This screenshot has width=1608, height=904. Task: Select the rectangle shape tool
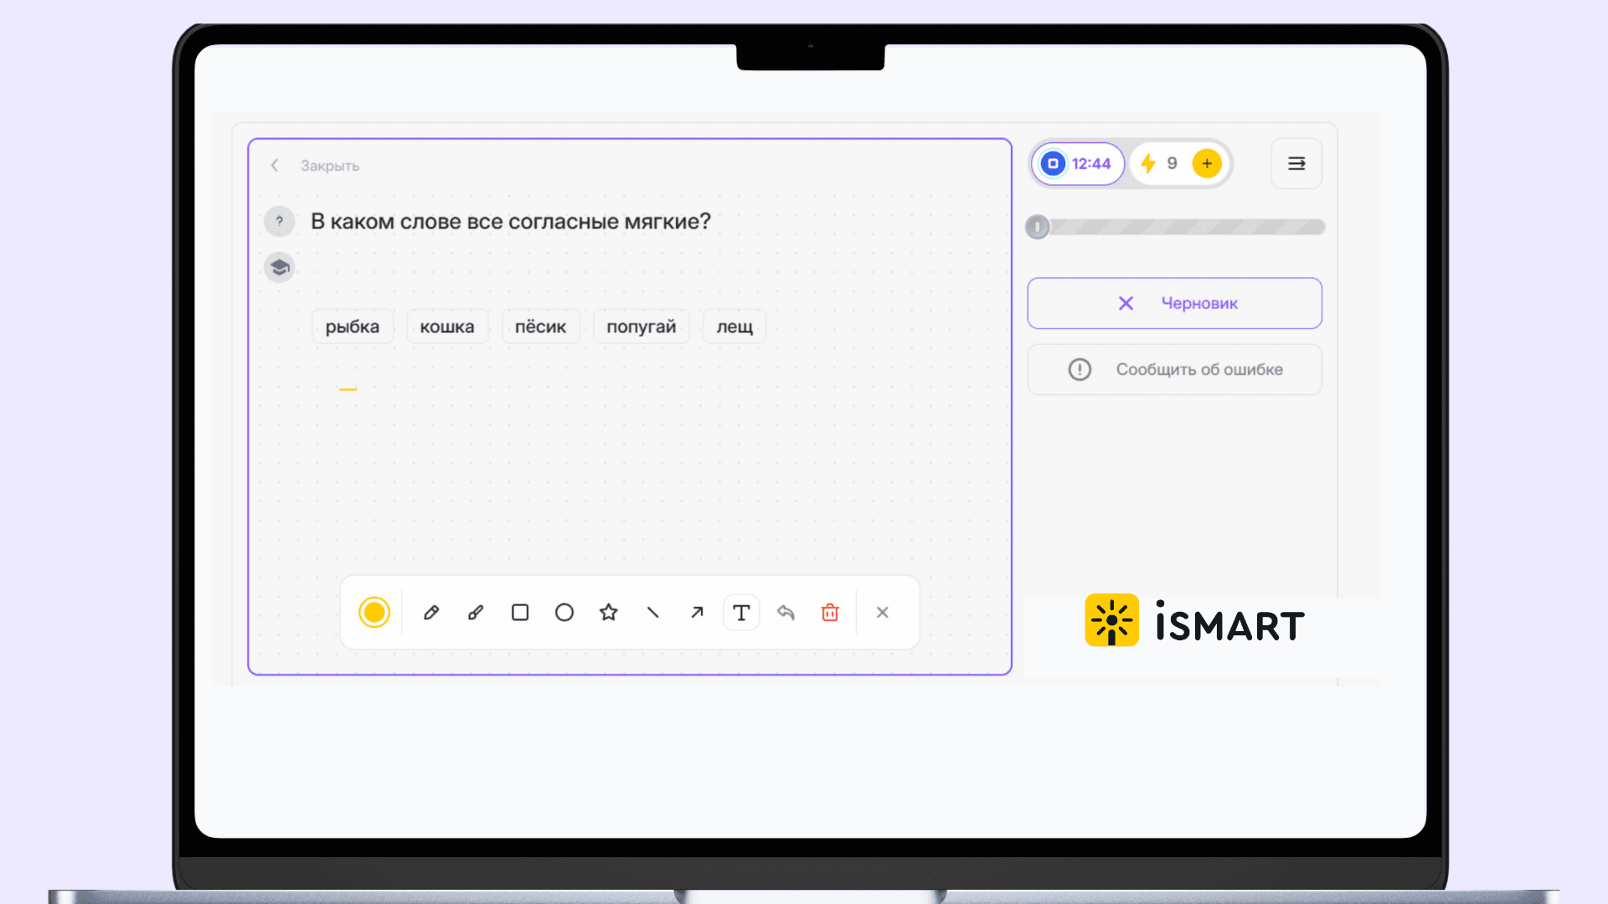(x=520, y=613)
